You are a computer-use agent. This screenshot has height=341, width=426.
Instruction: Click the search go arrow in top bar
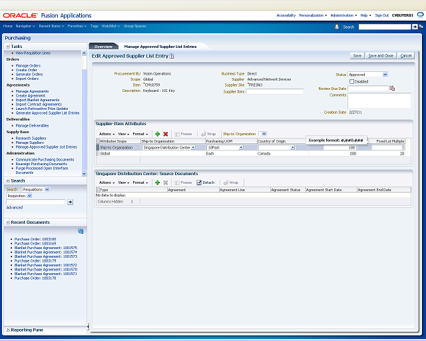[x=415, y=27]
